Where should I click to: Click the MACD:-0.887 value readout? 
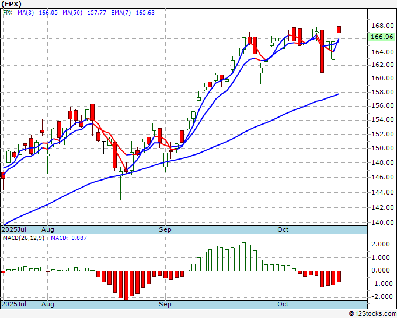coord(69,238)
